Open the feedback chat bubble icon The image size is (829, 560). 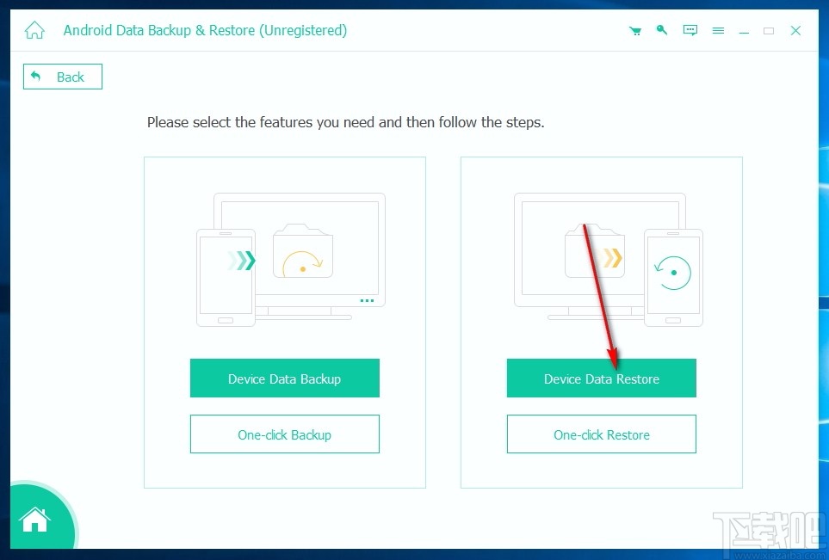pyautogui.click(x=690, y=30)
